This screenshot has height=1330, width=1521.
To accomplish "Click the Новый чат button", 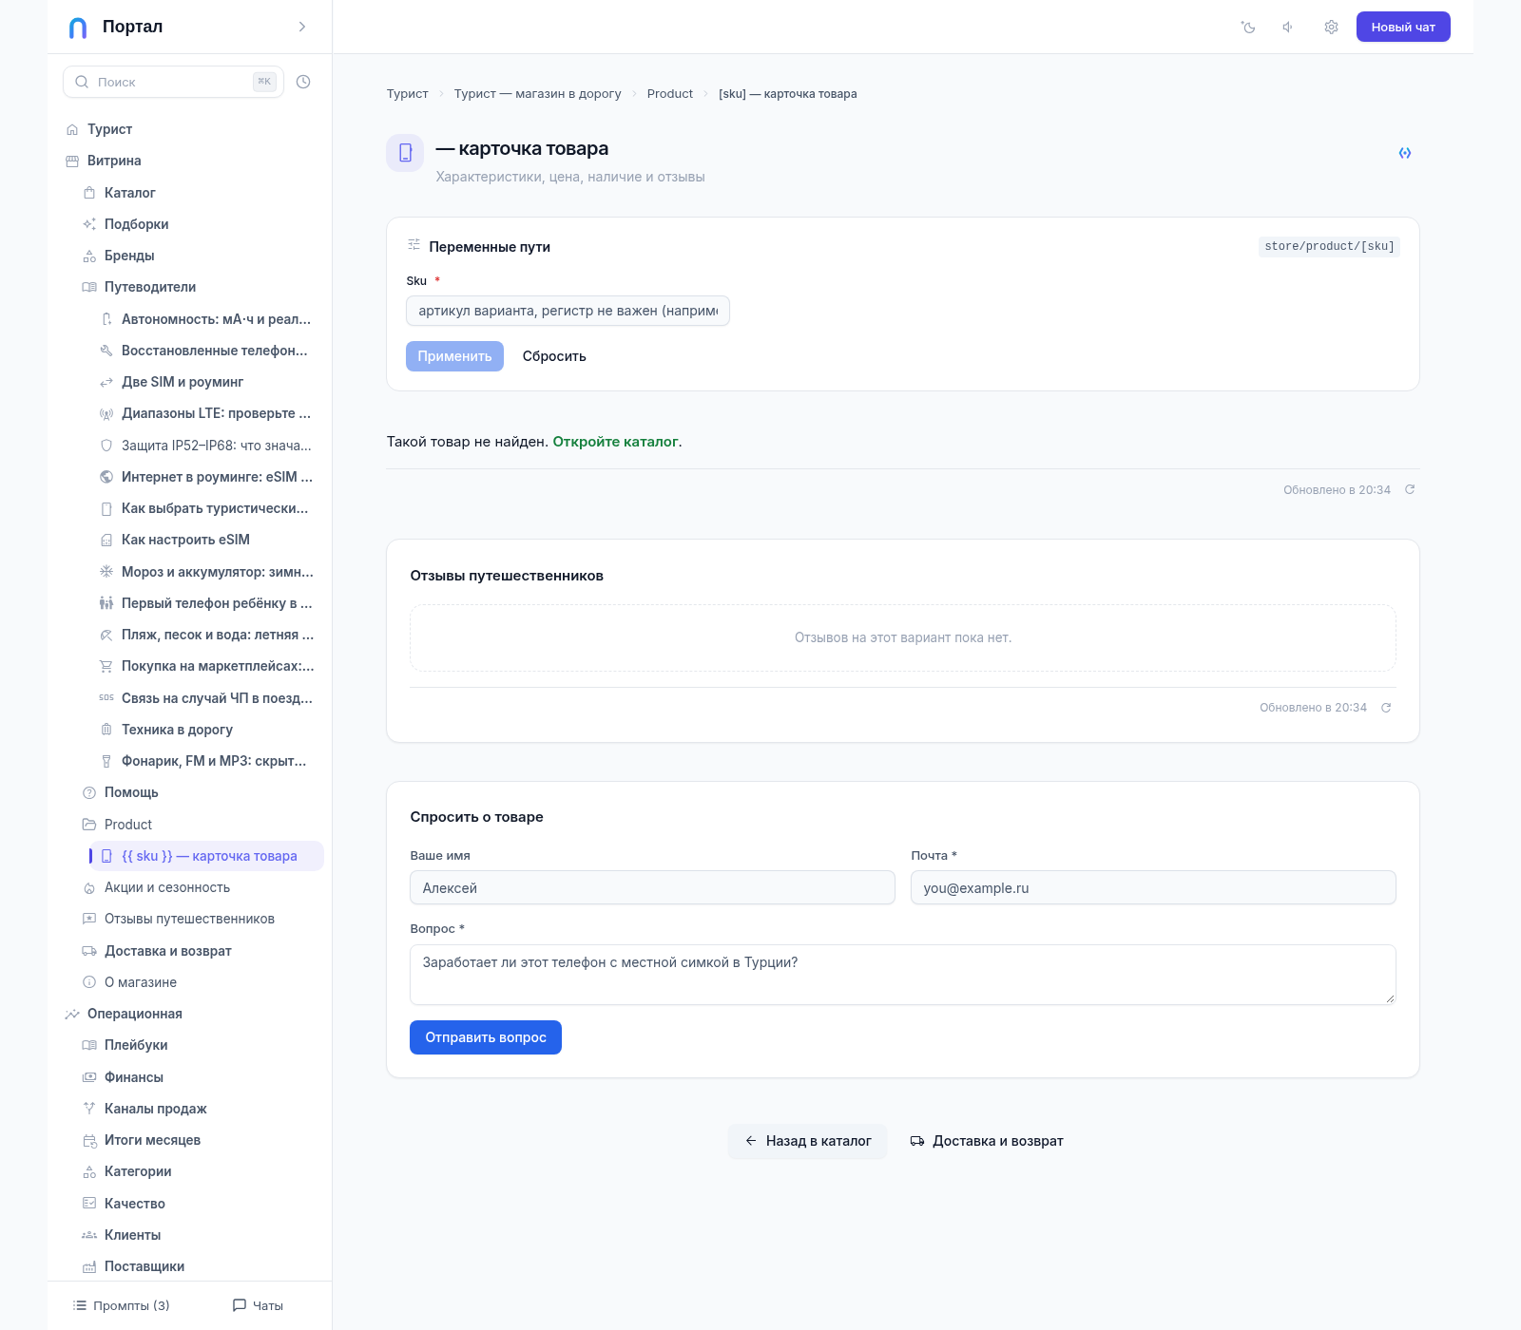I will point(1403,27).
